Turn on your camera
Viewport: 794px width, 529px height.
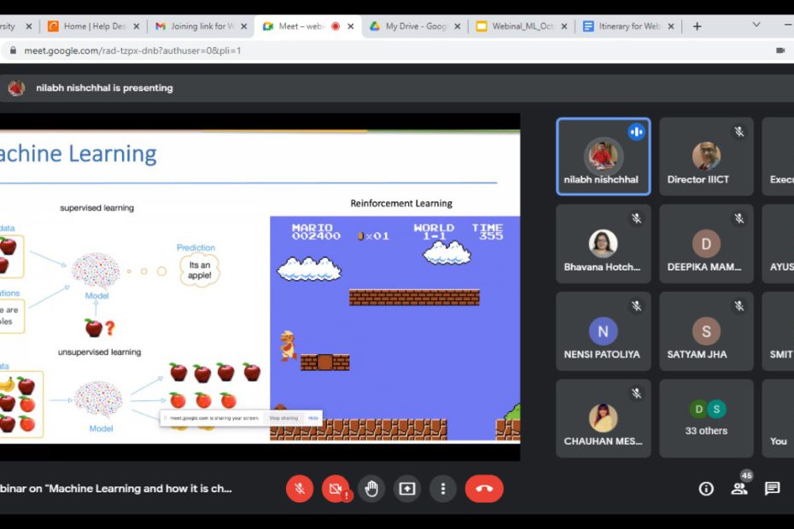pos(334,488)
